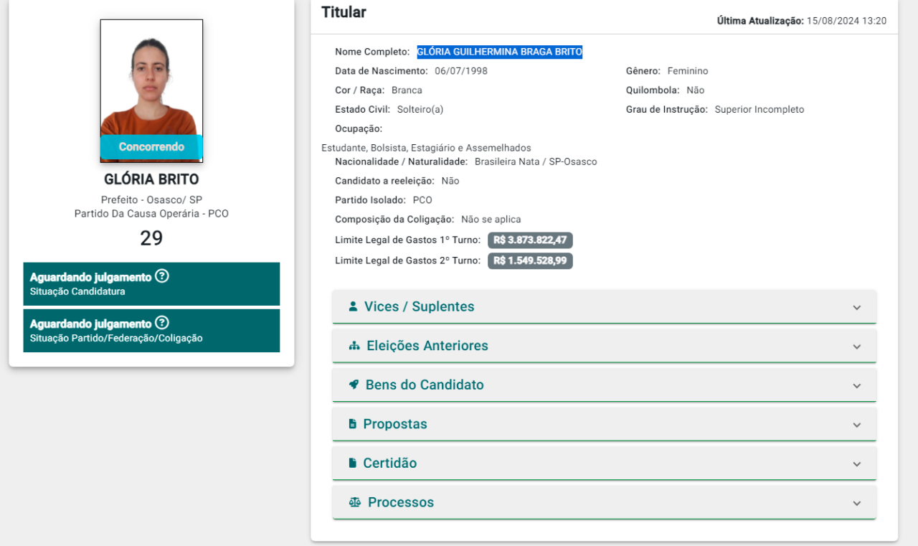Click help icon above Situação Partido/Federação/Coligação
Viewport: 918px width, 546px height.
[x=162, y=323]
